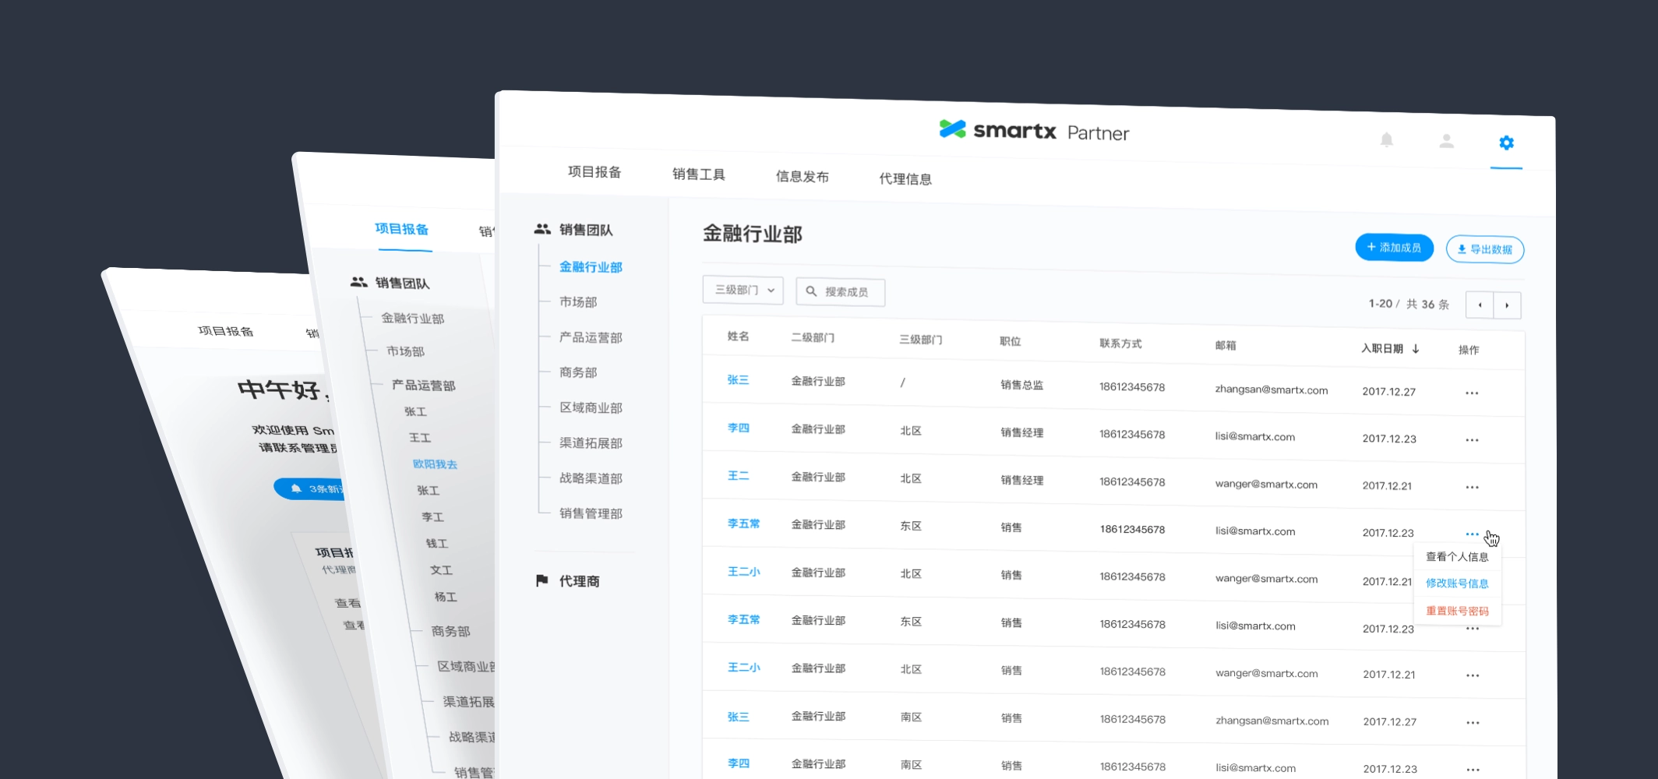
Task: Select 代理商 section in sidebar
Action: pyautogui.click(x=579, y=581)
